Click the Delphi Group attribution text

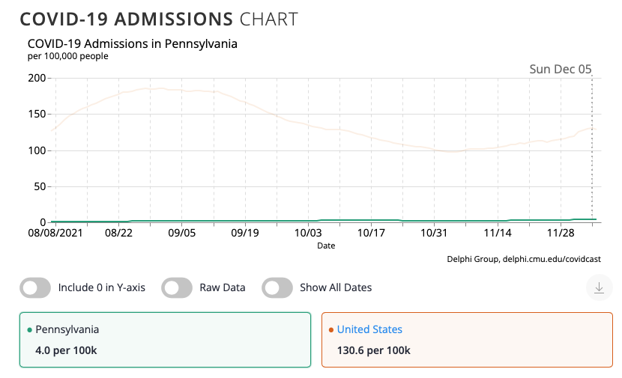coord(523,259)
